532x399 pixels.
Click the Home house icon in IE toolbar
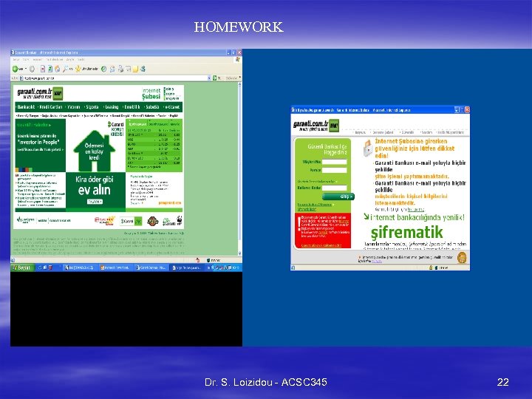pos(58,69)
